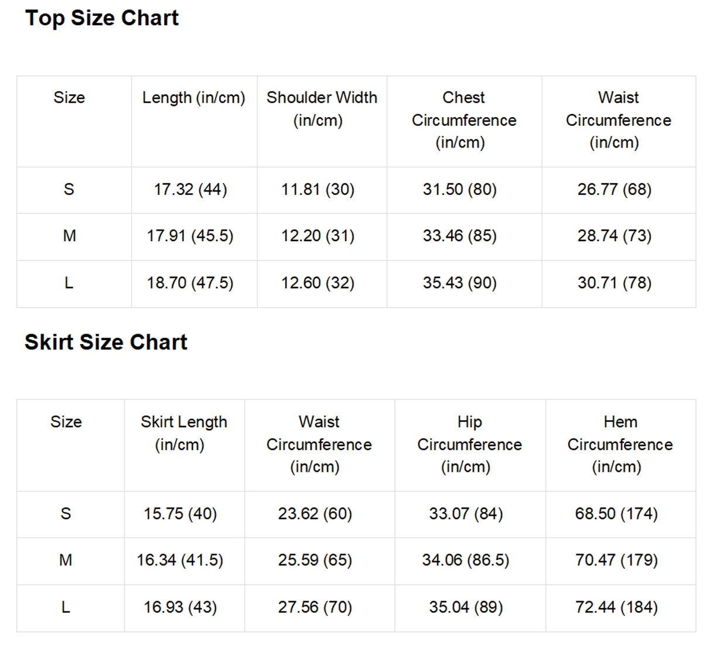720x645 pixels.
Task: Click top length value 18.70 (47.5)
Action: [190, 283]
